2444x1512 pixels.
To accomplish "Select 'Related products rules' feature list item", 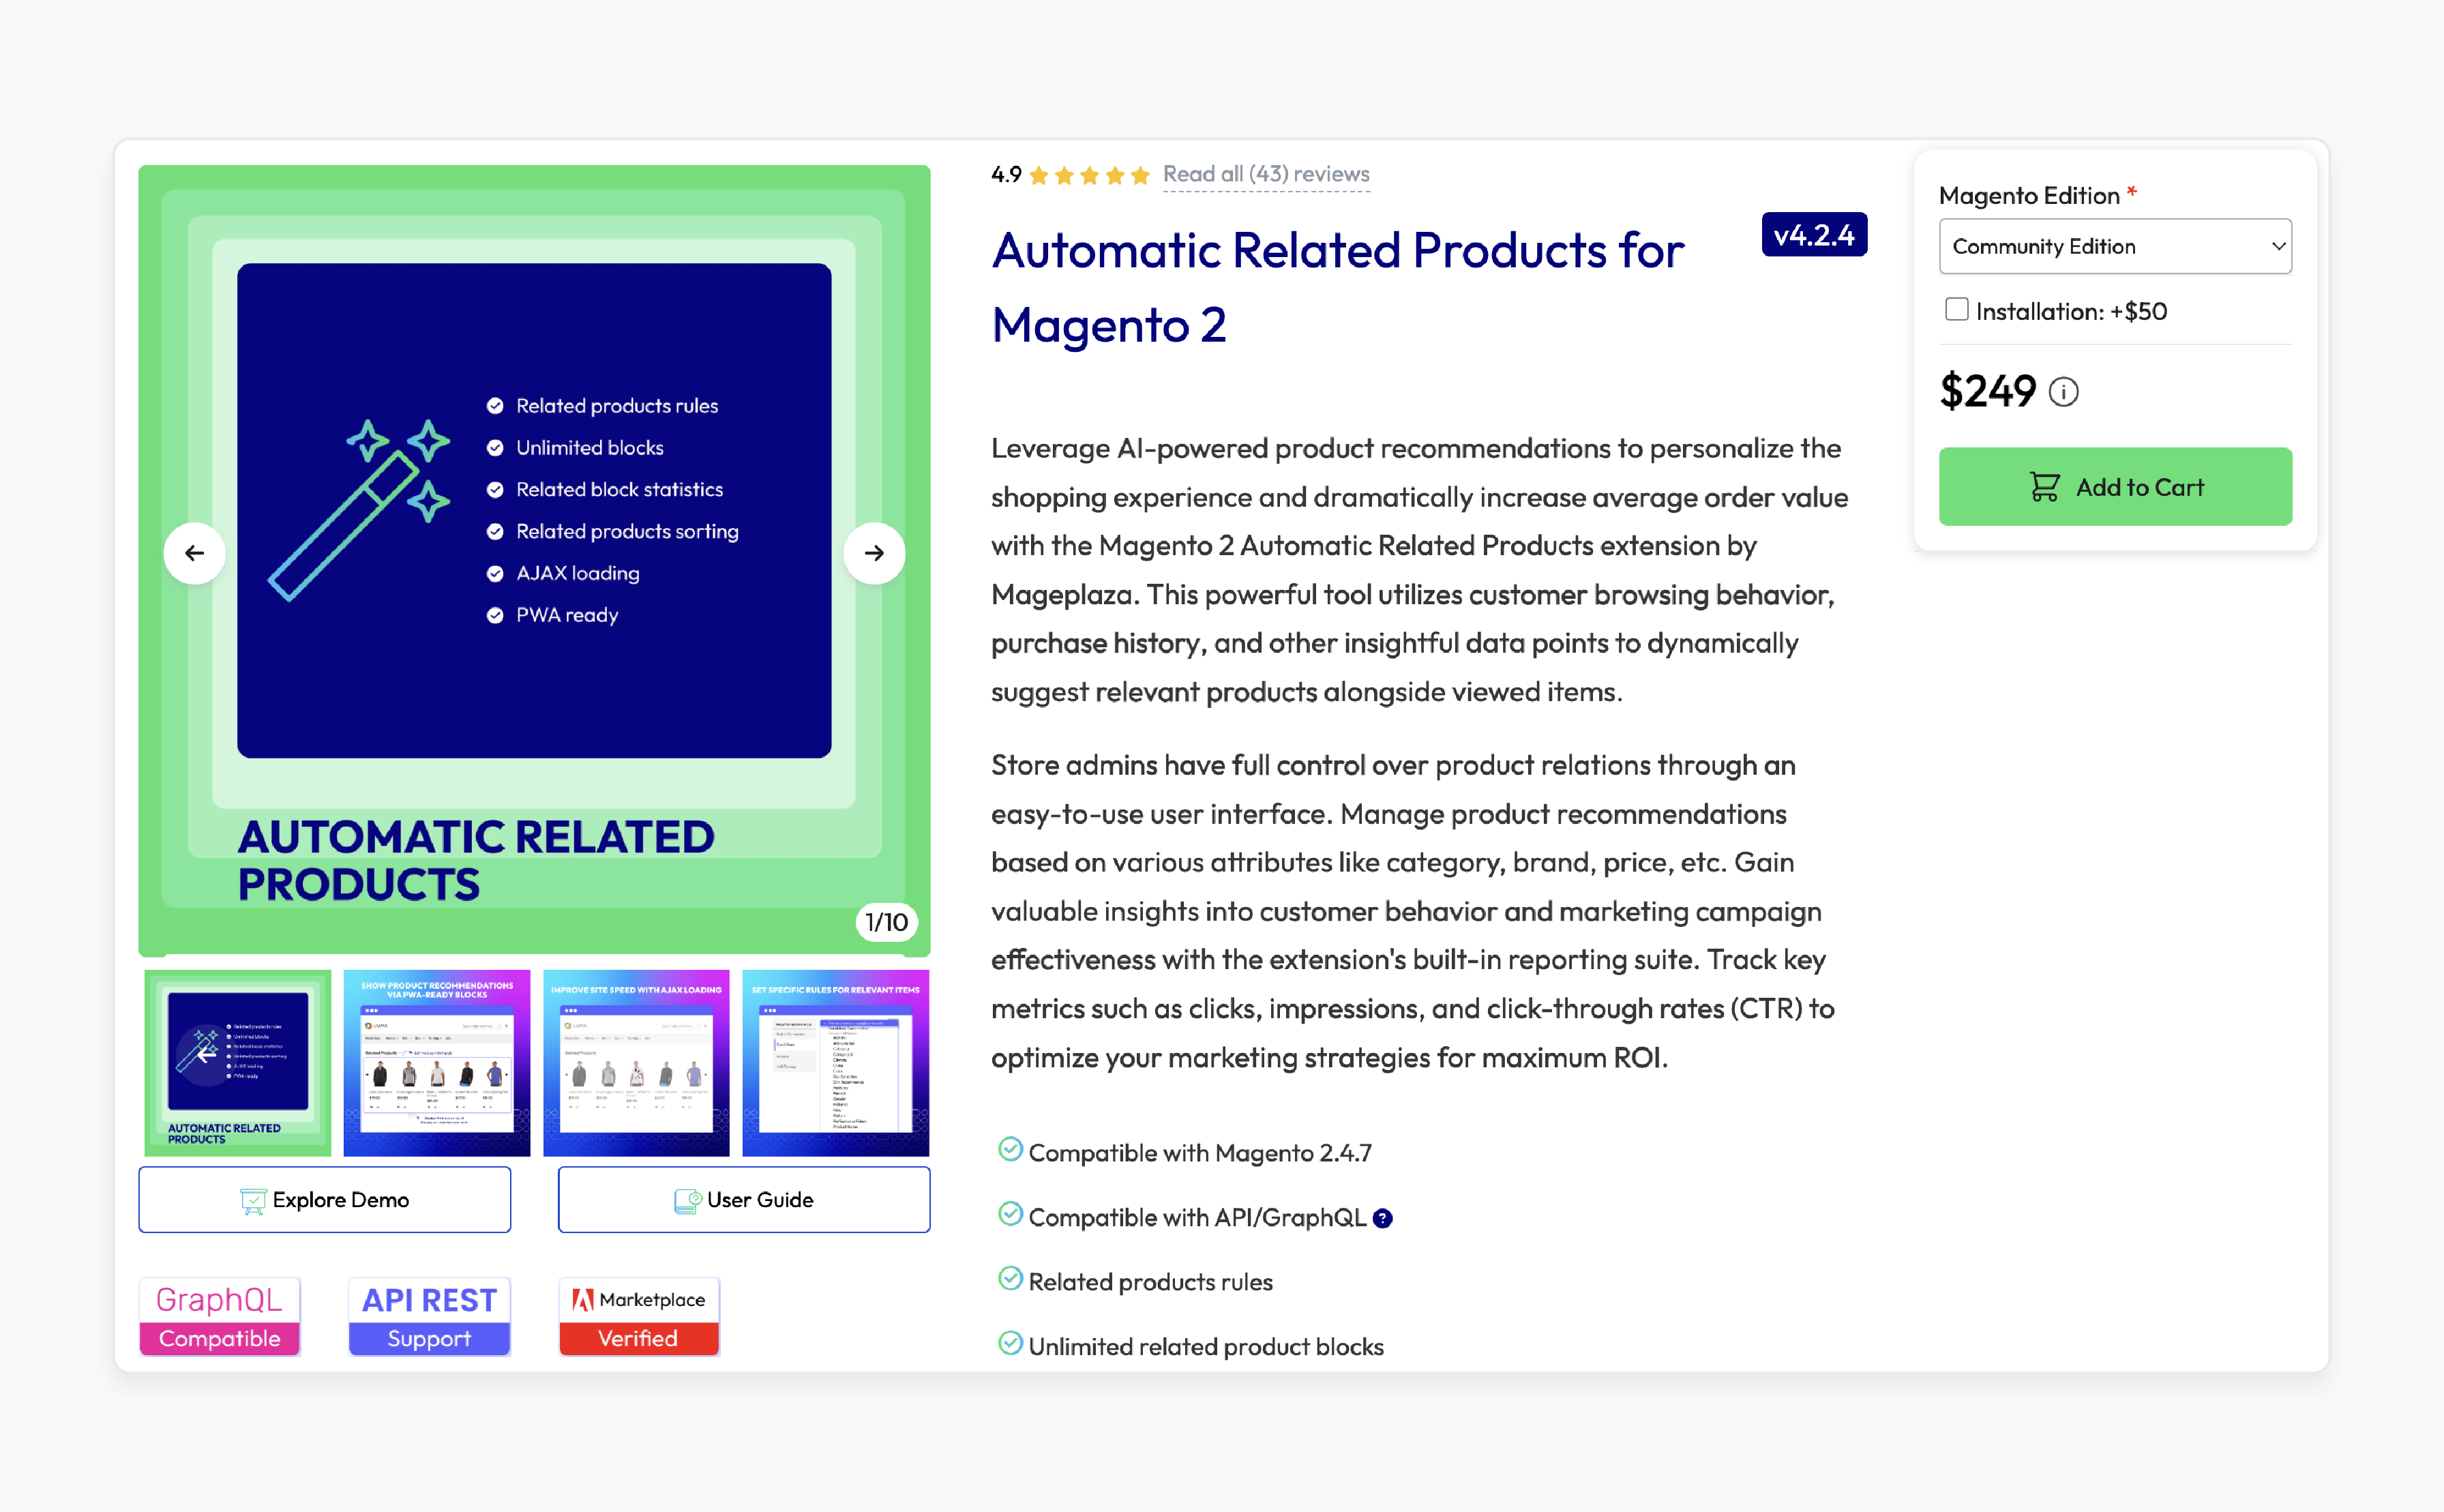I will 1150,1282.
